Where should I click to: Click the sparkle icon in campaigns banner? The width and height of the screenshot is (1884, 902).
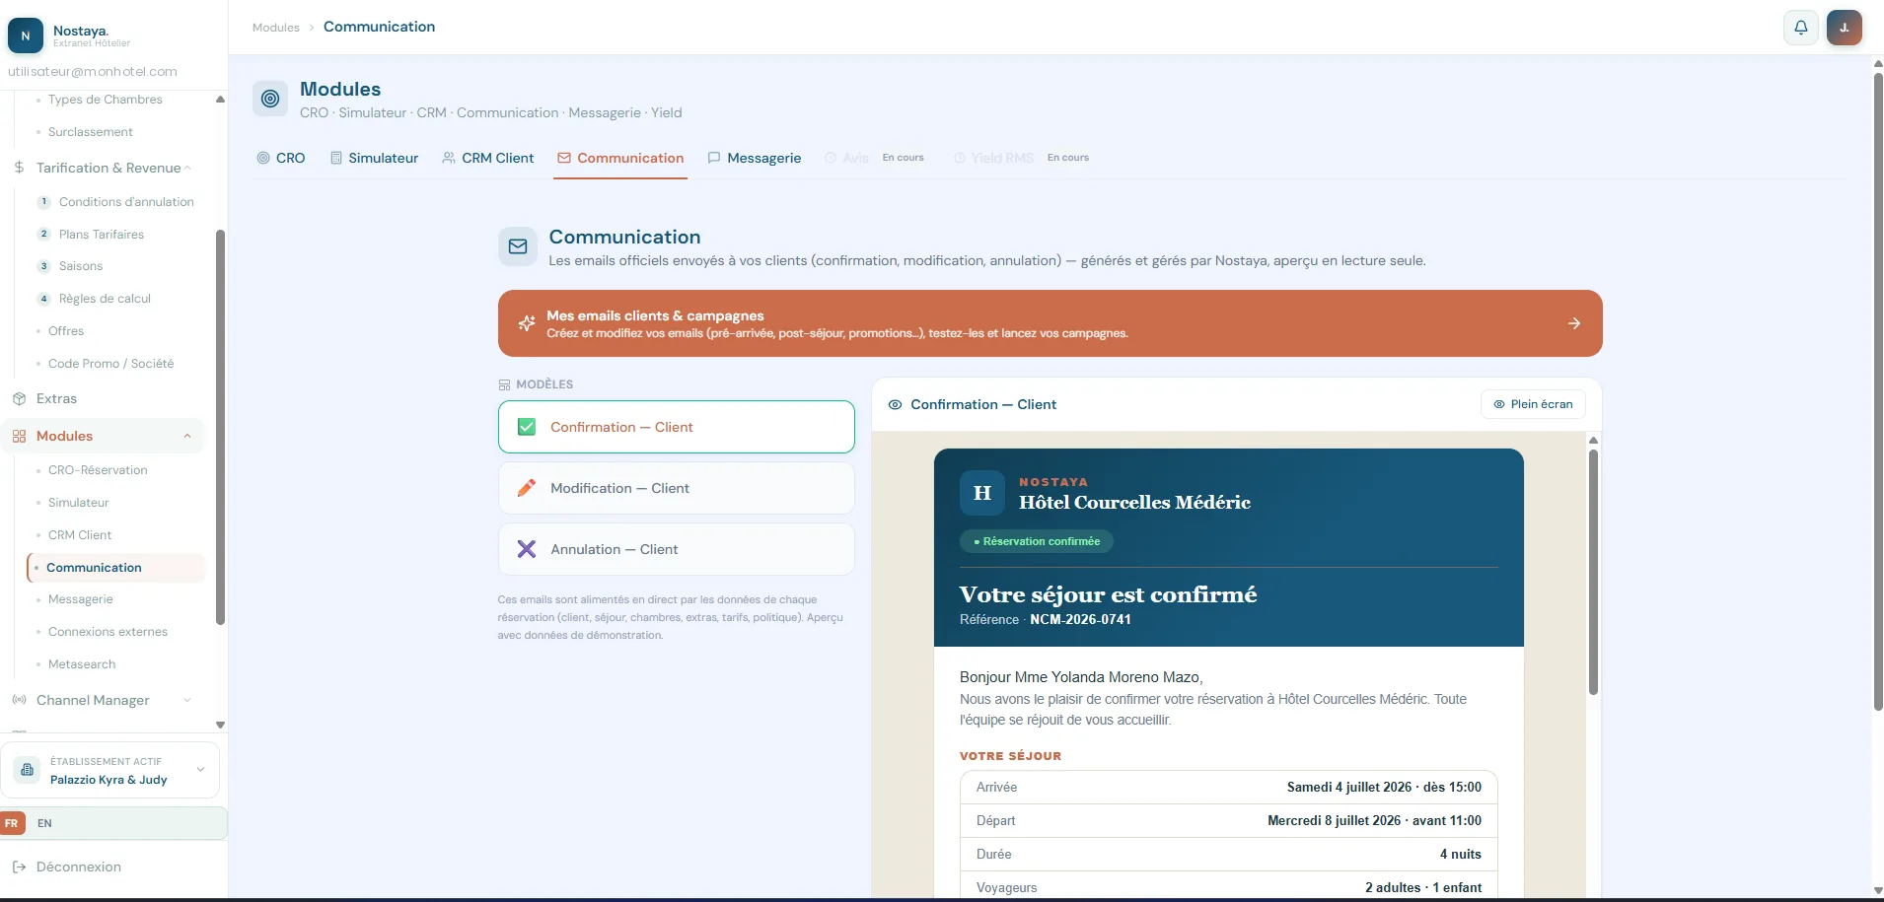527,323
